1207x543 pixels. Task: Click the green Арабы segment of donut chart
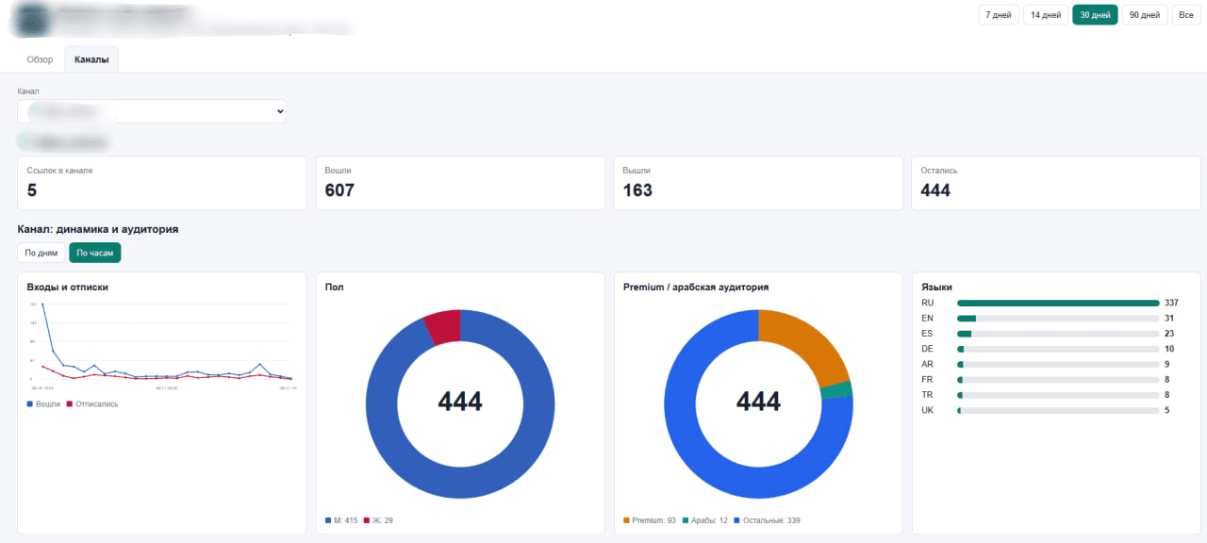(836, 390)
